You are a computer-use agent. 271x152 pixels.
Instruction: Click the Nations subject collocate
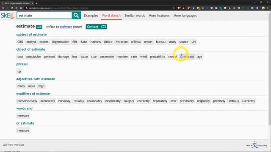pyautogui.click(x=95, y=42)
